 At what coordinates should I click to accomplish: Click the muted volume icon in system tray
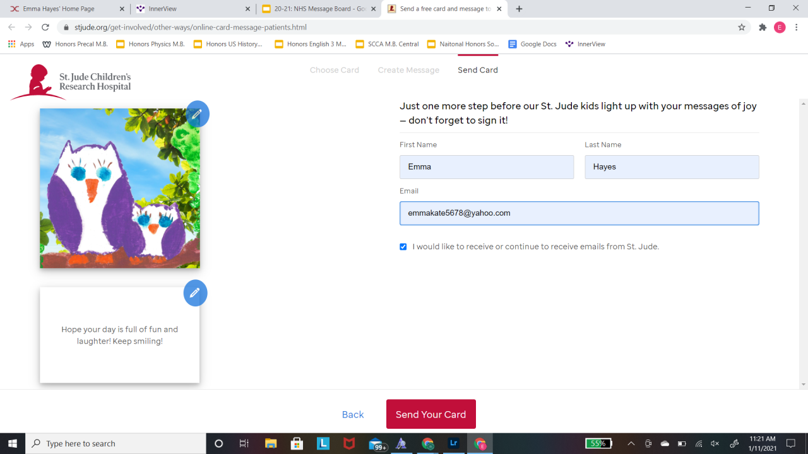[715, 444]
